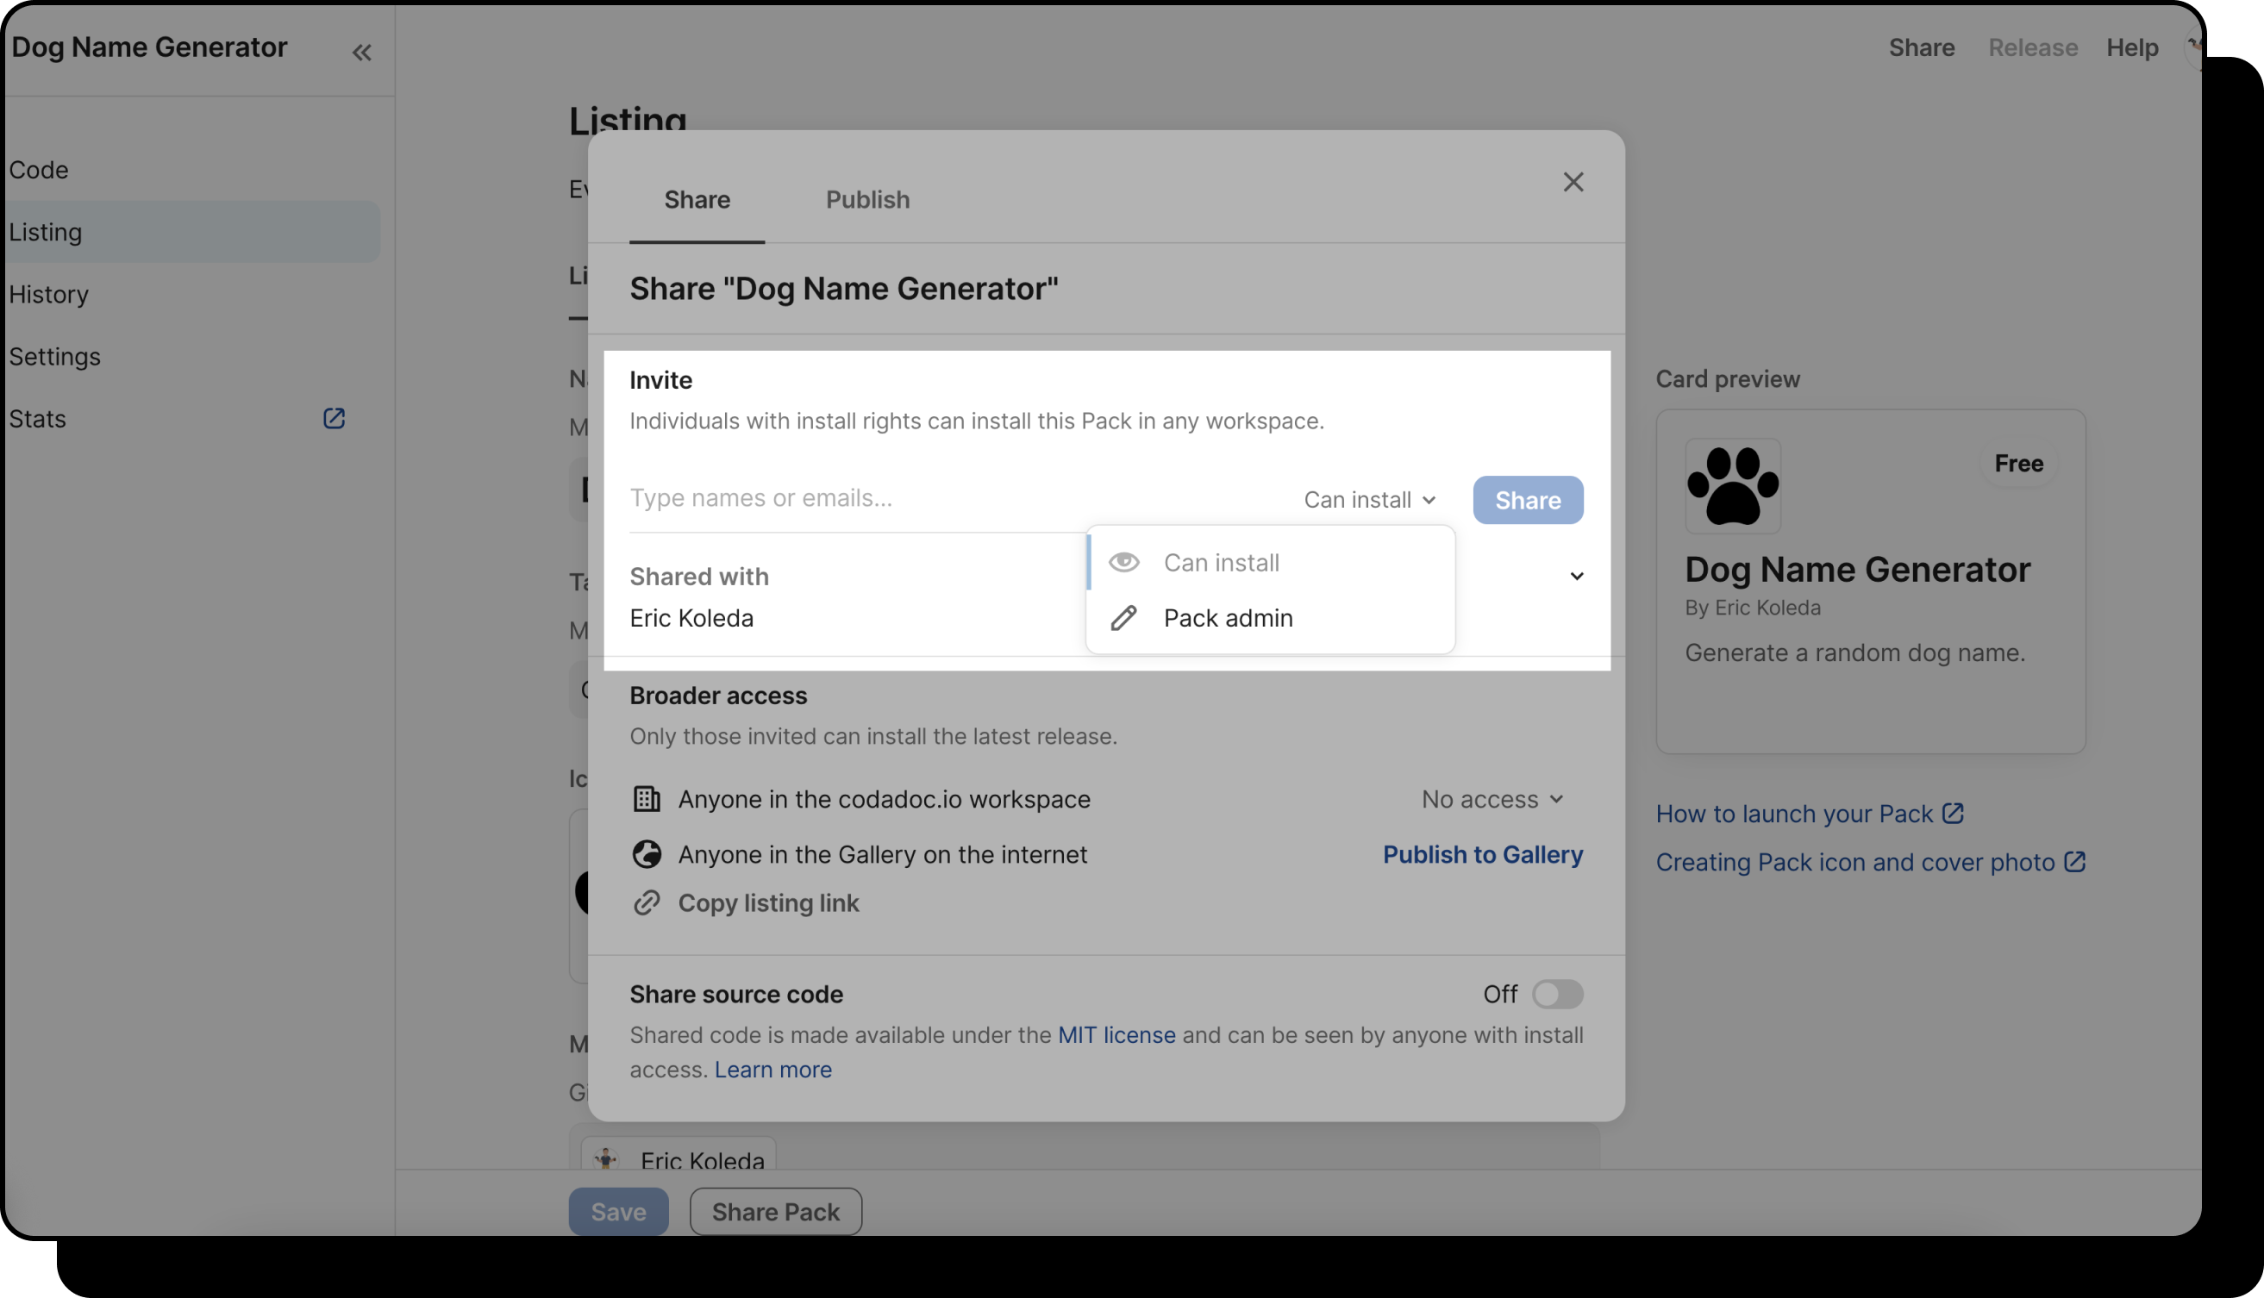Click the globe icon for Gallery access

647,854
